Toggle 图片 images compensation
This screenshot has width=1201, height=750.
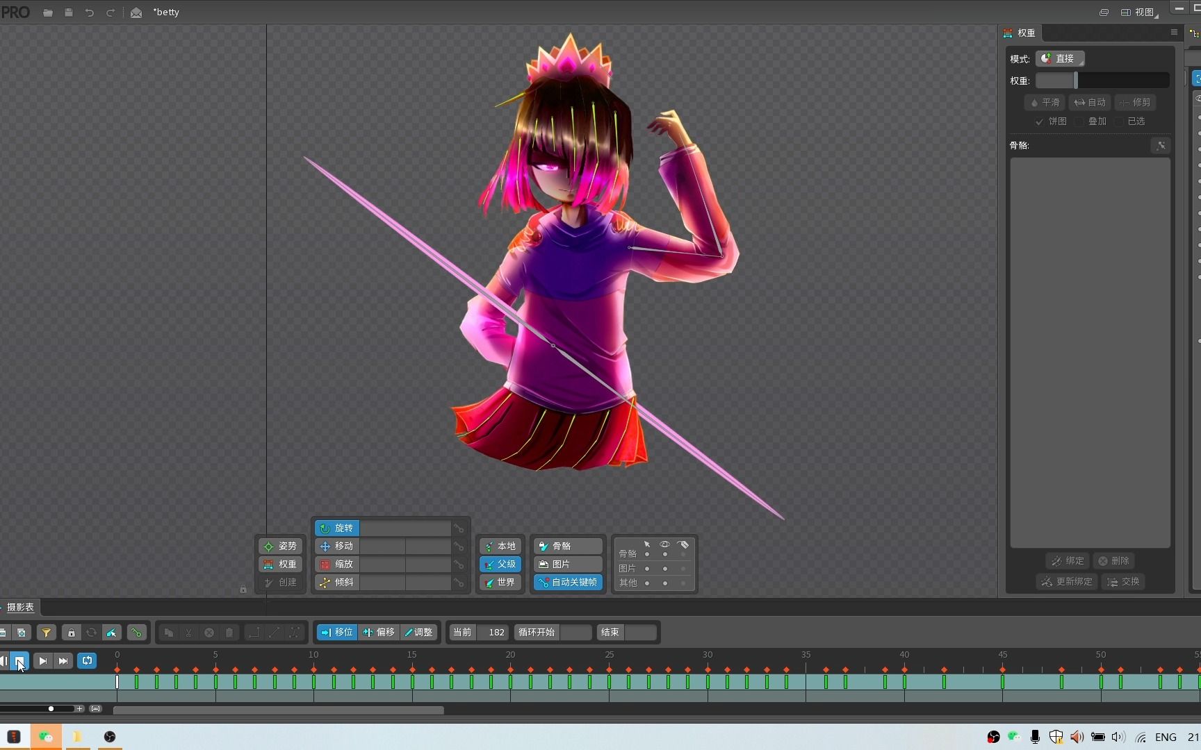point(568,564)
